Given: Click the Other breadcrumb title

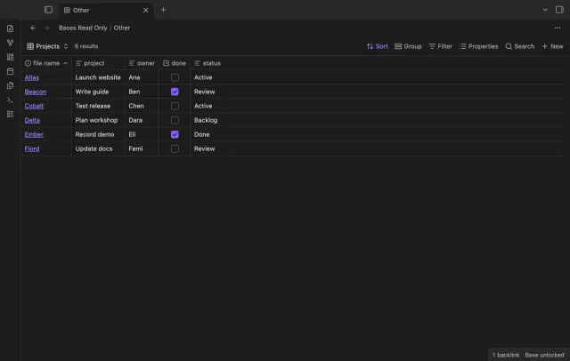Looking at the screenshot, I should [x=122, y=28].
